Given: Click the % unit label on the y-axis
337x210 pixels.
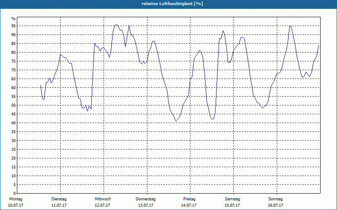Looking at the screenshot, I should tap(13, 19).
